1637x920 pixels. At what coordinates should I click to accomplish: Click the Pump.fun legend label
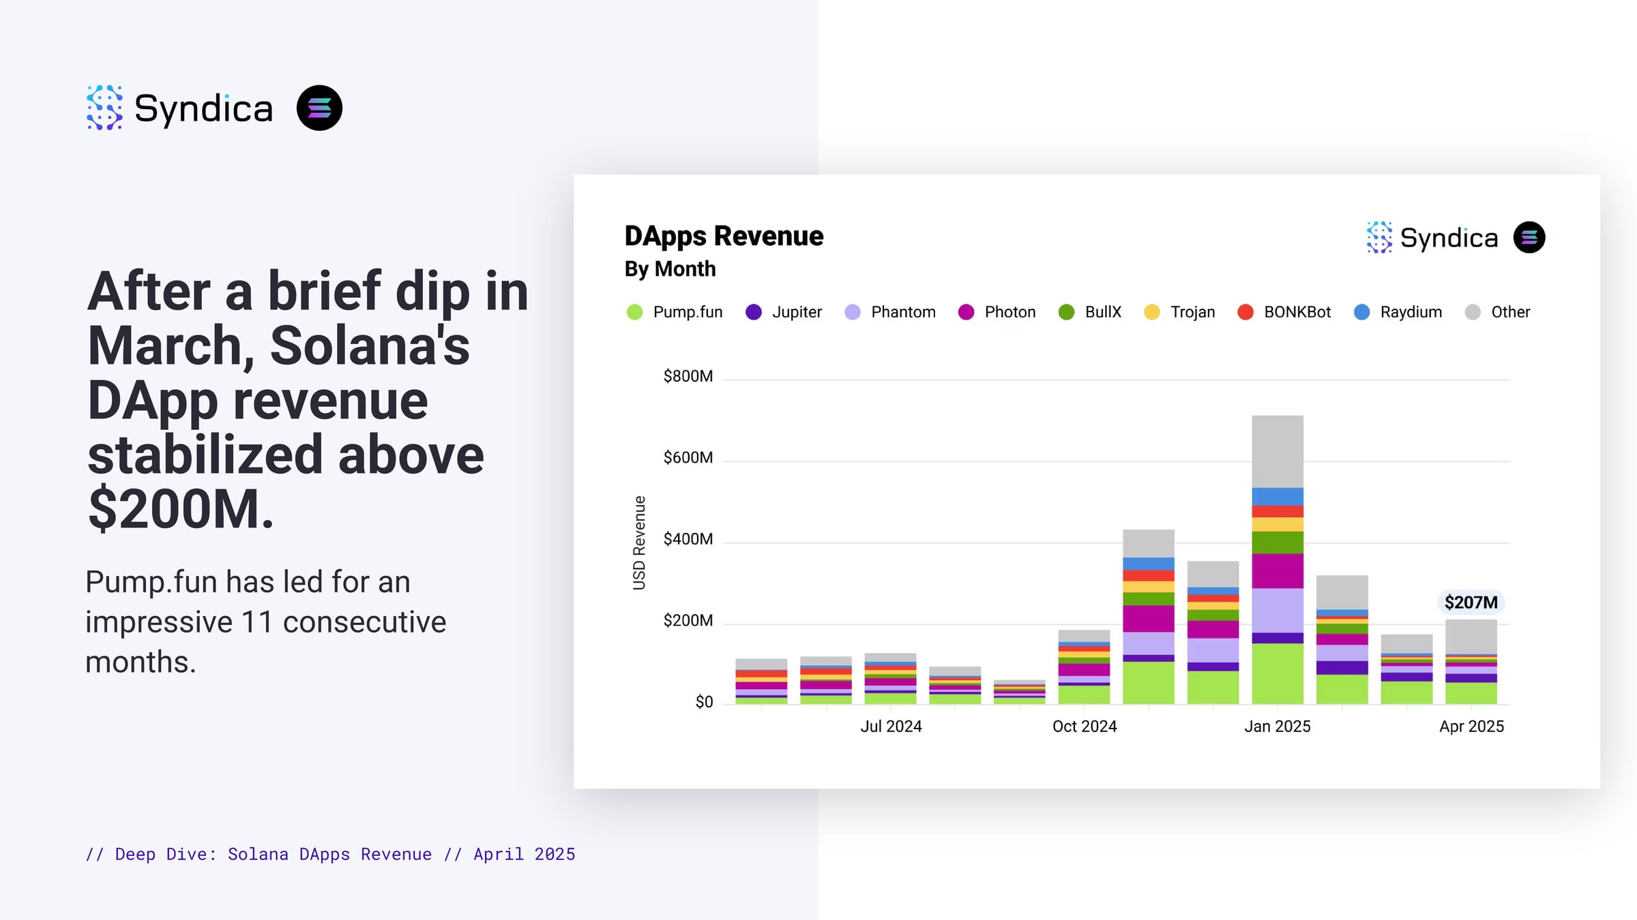pyautogui.click(x=688, y=312)
